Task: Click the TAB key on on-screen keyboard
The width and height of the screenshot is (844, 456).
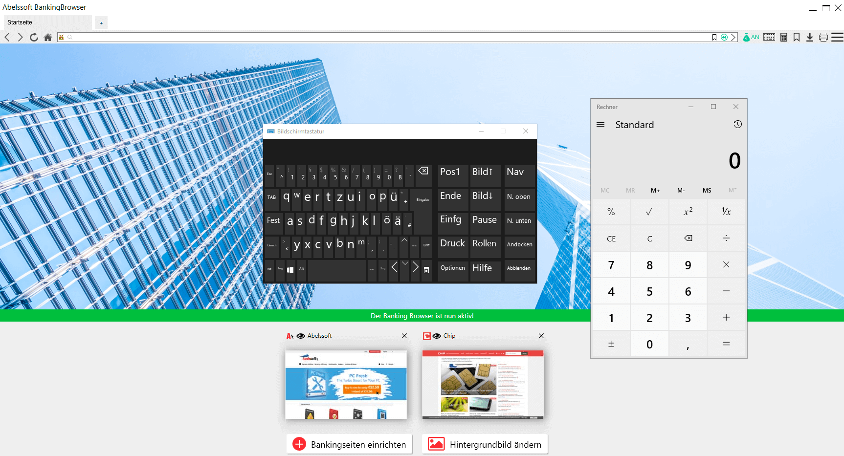Action: 272,199
